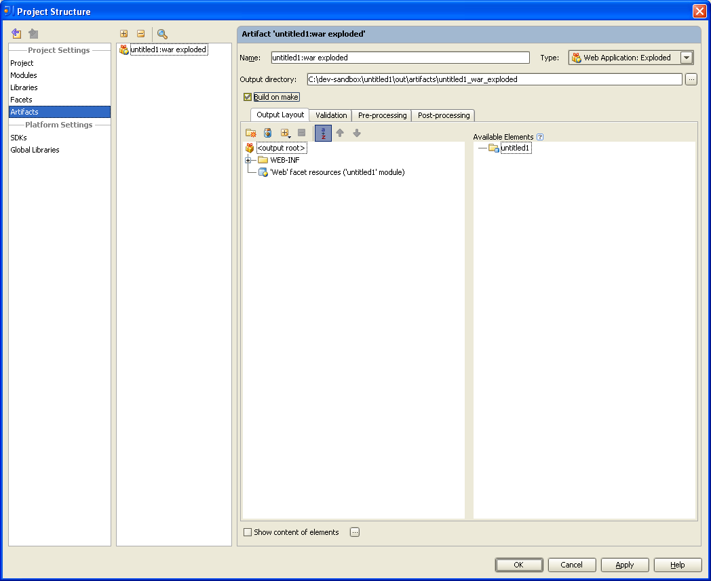Screen dimensions: 711x581
Task: Switch to Validation tab
Action: coord(331,115)
